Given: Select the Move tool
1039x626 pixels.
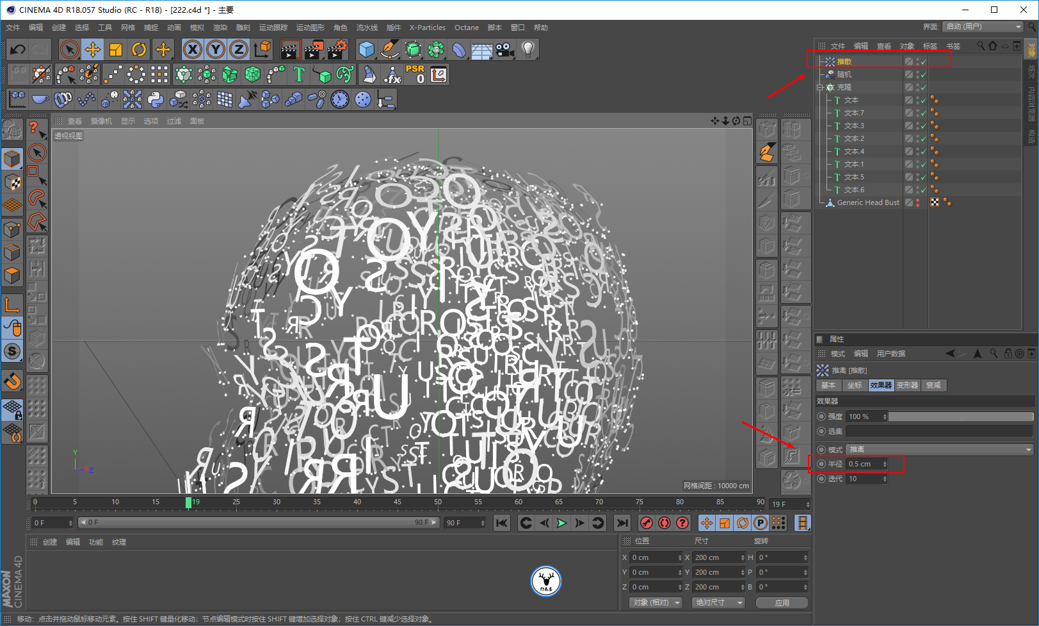Looking at the screenshot, I should pos(93,49).
